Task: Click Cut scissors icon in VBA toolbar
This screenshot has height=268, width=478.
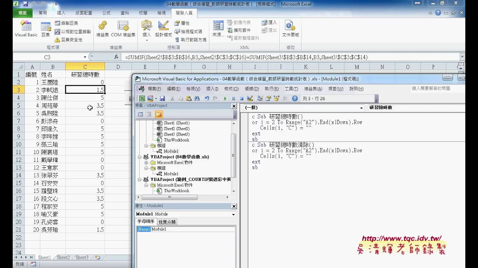Action: tap(172, 99)
